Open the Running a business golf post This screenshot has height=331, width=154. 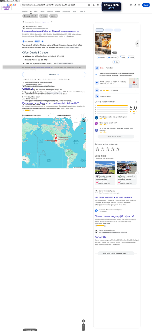click(127, 173)
